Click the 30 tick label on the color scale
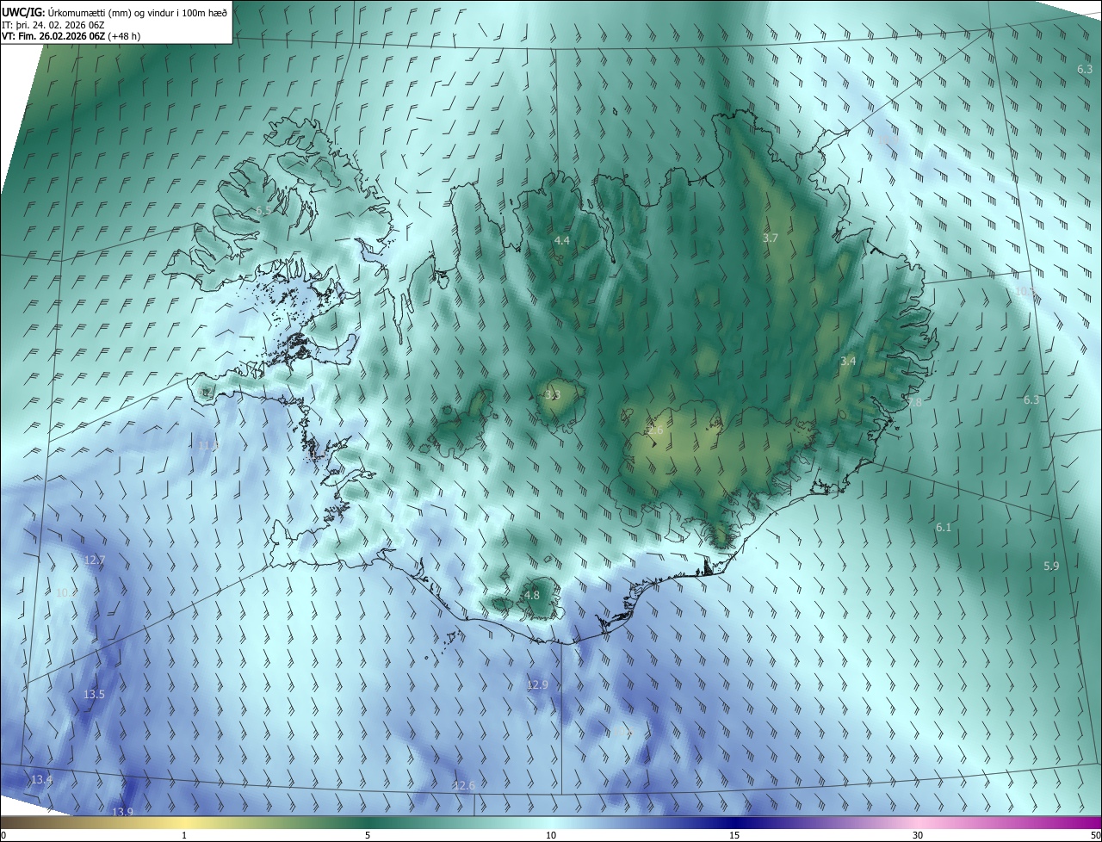The height and width of the screenshot is (842, 1102). (x=918, y=835)
